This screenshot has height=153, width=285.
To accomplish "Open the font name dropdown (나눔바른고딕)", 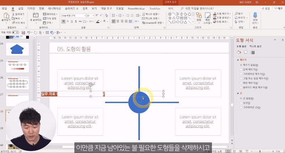I will coord(85,16).
